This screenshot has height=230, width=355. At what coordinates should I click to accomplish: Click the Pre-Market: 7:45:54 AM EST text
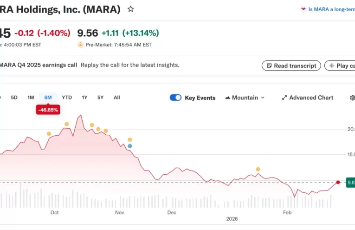(118, 45)
